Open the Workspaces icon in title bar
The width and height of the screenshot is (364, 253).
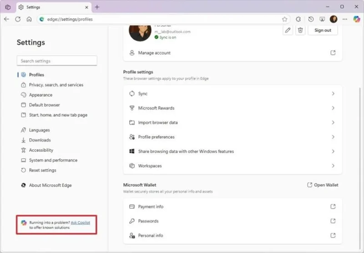point(8,7)
